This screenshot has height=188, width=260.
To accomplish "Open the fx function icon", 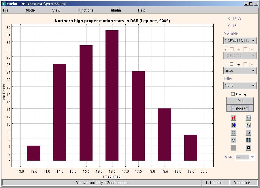I will tap(248, 133).
